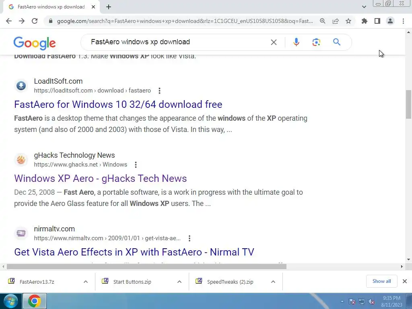
Task: Open the ghacks.net Windows URL breadcrumb
Action: pyautogui.click(x=80, y=165)
